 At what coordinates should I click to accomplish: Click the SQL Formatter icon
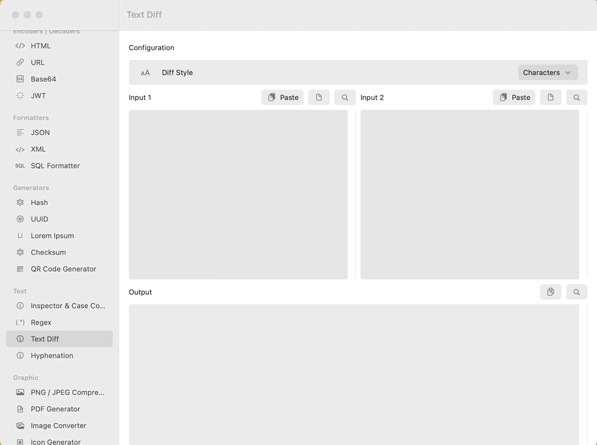20,166
